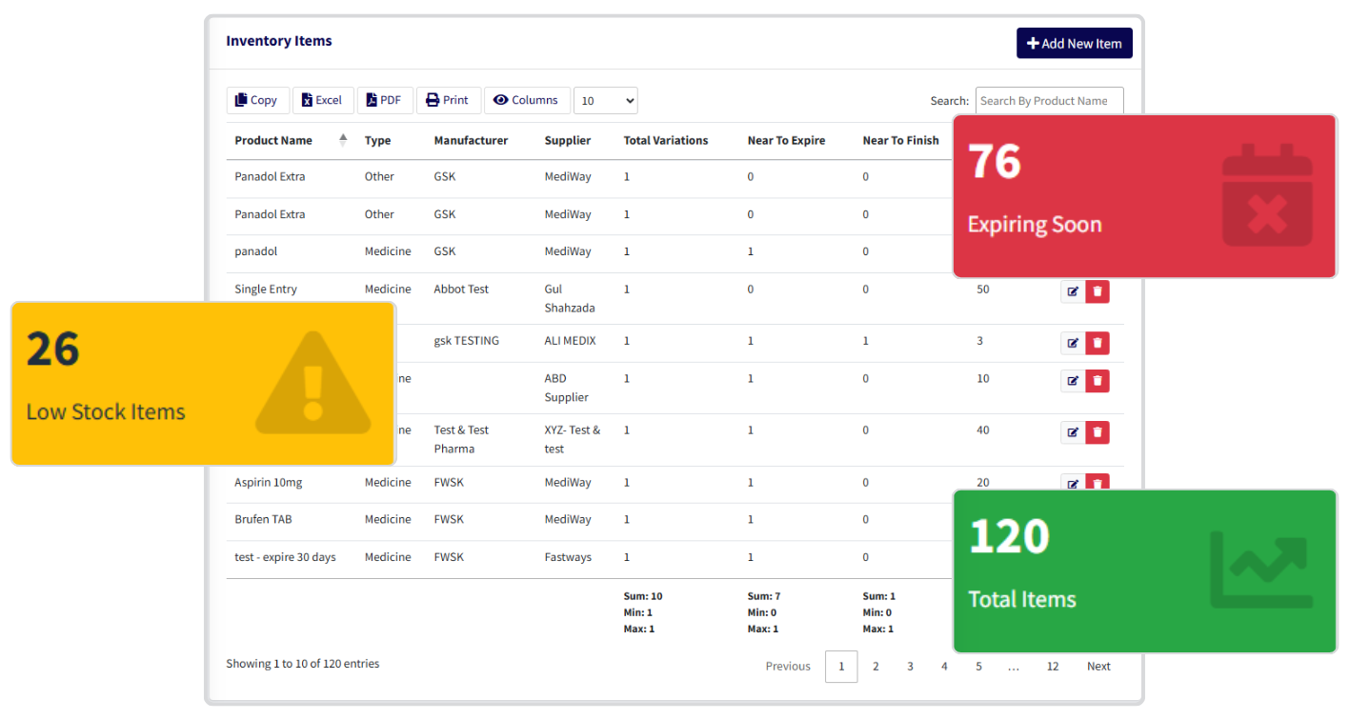Viewport: 1349px width, 720px height.
Task: Click Next pagination link
Action: pyautogui.click(x=1098, y=667)
